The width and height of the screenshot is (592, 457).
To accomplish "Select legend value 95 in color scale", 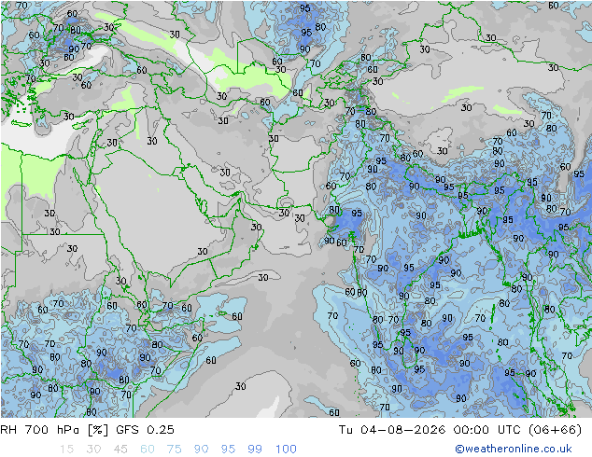I will coord(228,450).
